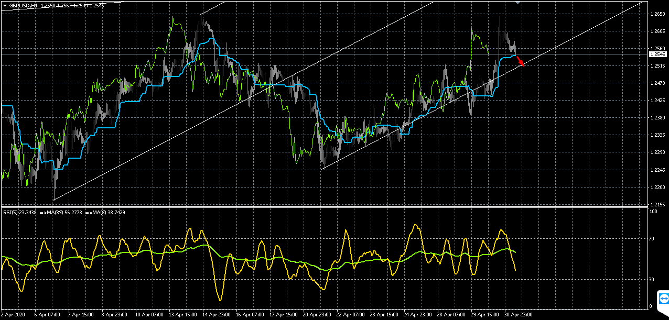Click the 10 Apr 07:00 time label
669x320 pixels.
pos(148,315)
